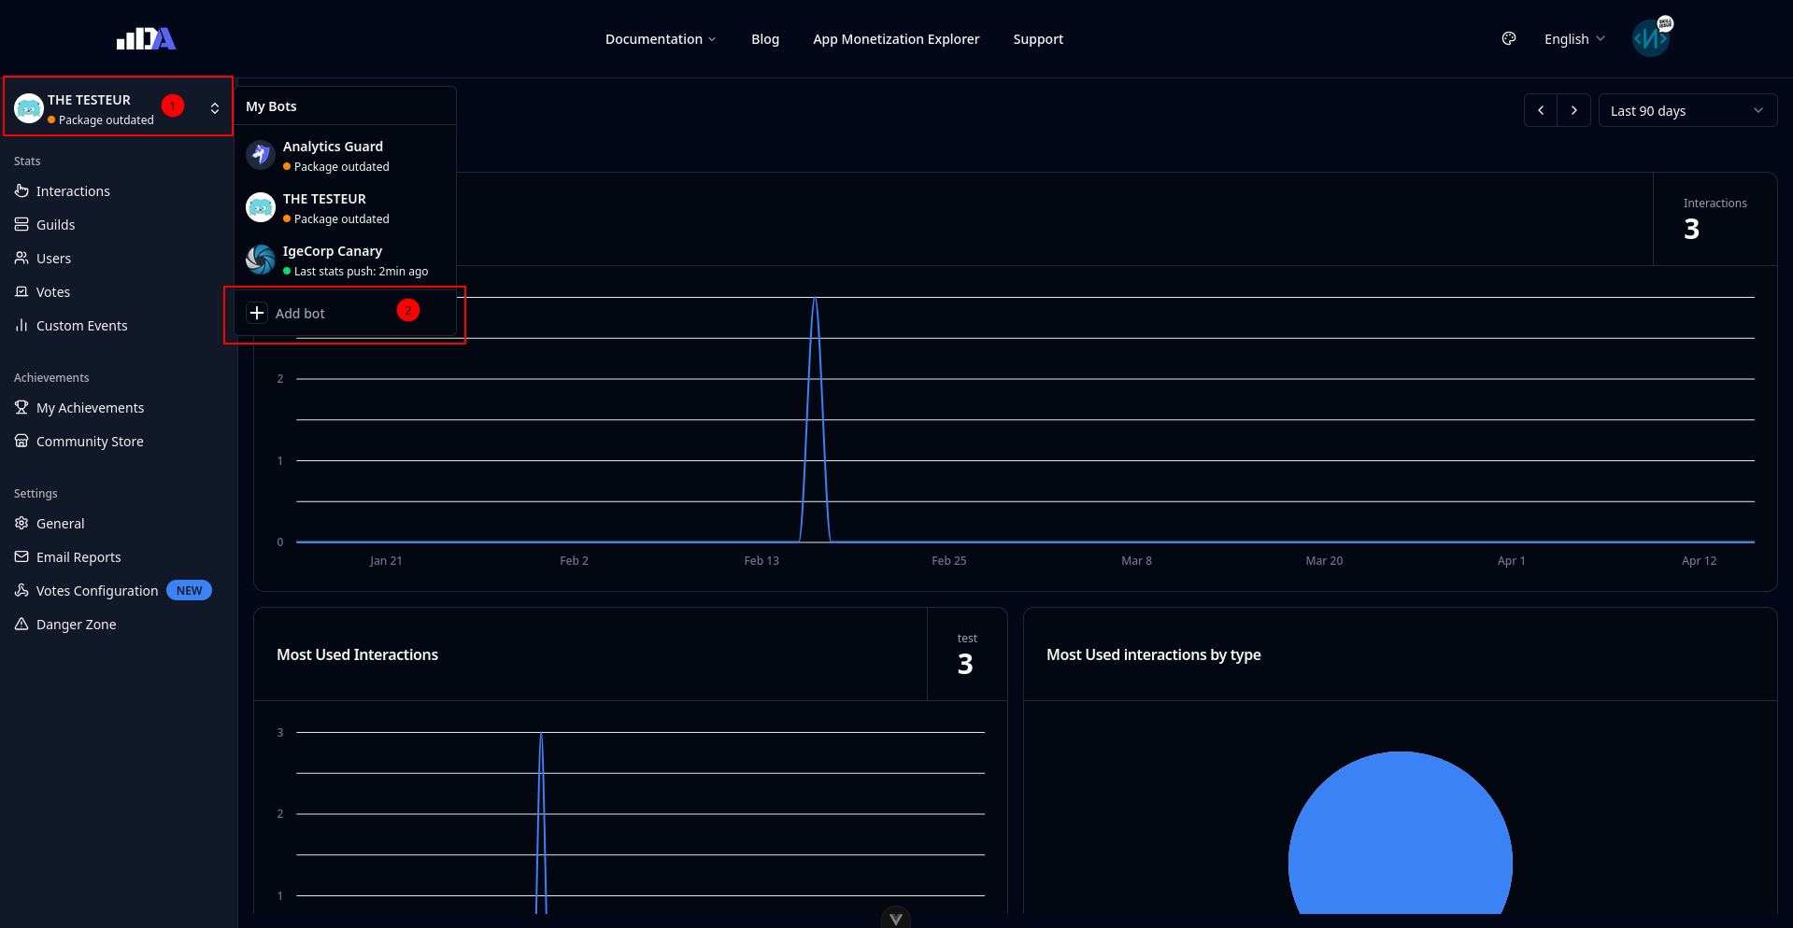The width and height of the screenshot is (1793, 928).
Task: Go to next date period
Action: pos(1574,110)
